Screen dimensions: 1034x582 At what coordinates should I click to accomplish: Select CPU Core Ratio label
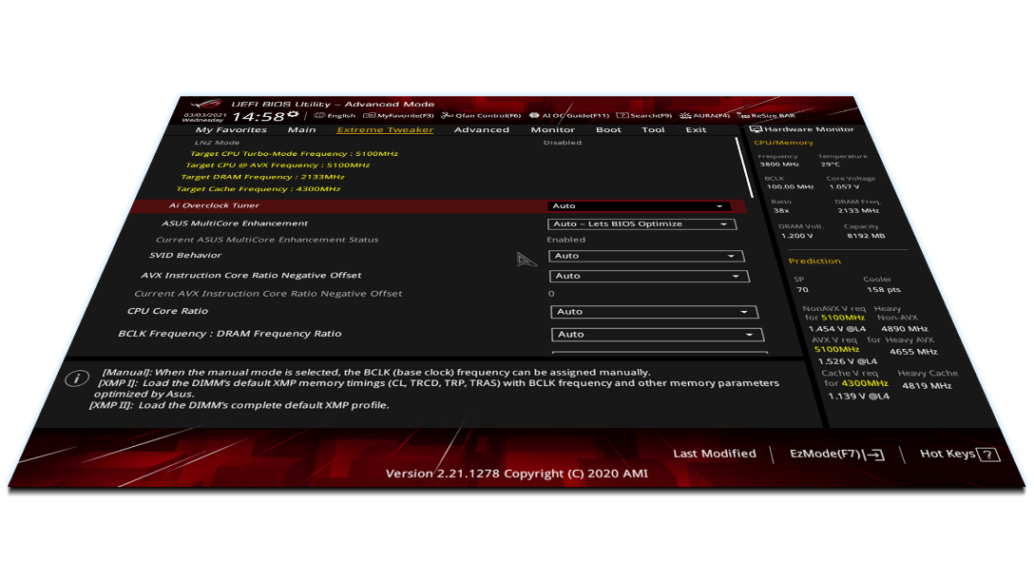point(167,312)
